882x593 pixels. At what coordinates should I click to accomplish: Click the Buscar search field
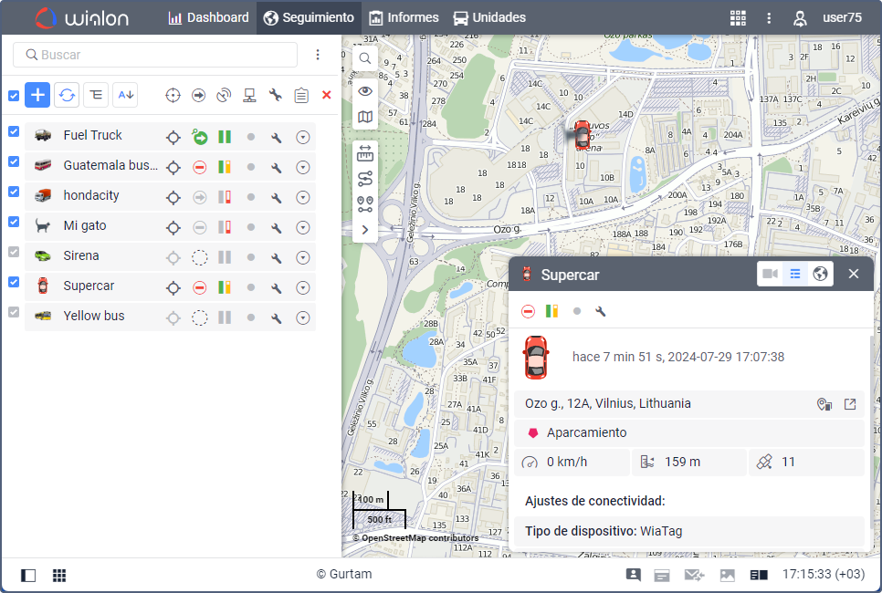point(155,55)
